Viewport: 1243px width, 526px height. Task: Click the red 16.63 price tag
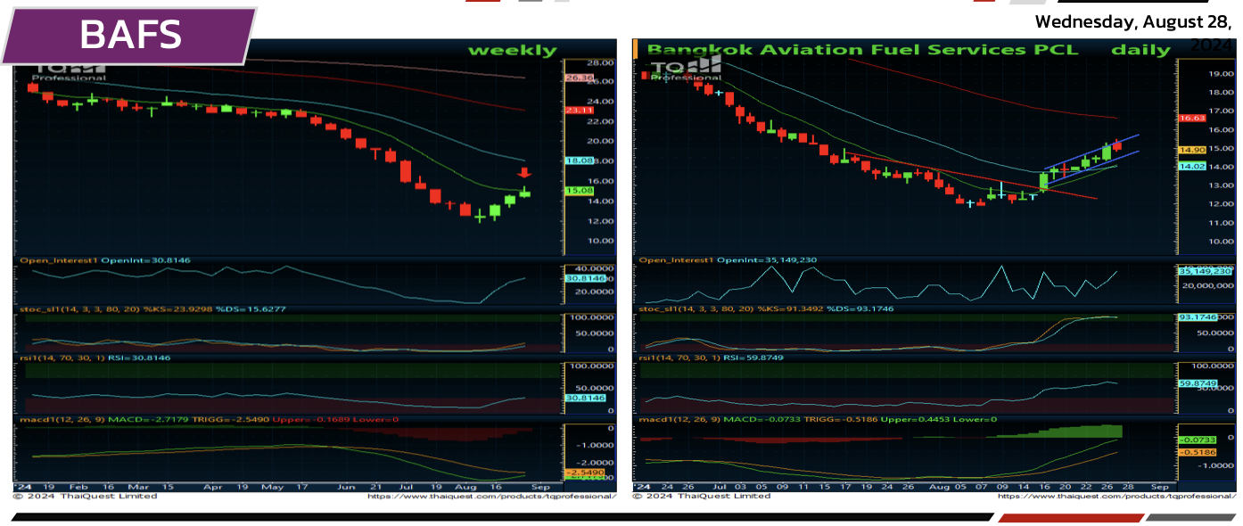[x=1192, y=118]
